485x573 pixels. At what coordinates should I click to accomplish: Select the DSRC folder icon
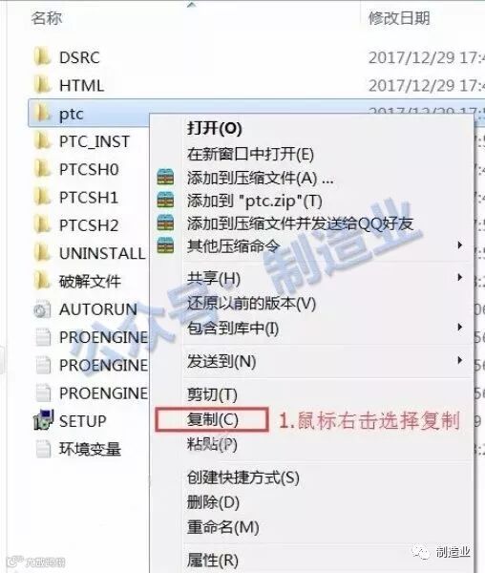point(42,57)
